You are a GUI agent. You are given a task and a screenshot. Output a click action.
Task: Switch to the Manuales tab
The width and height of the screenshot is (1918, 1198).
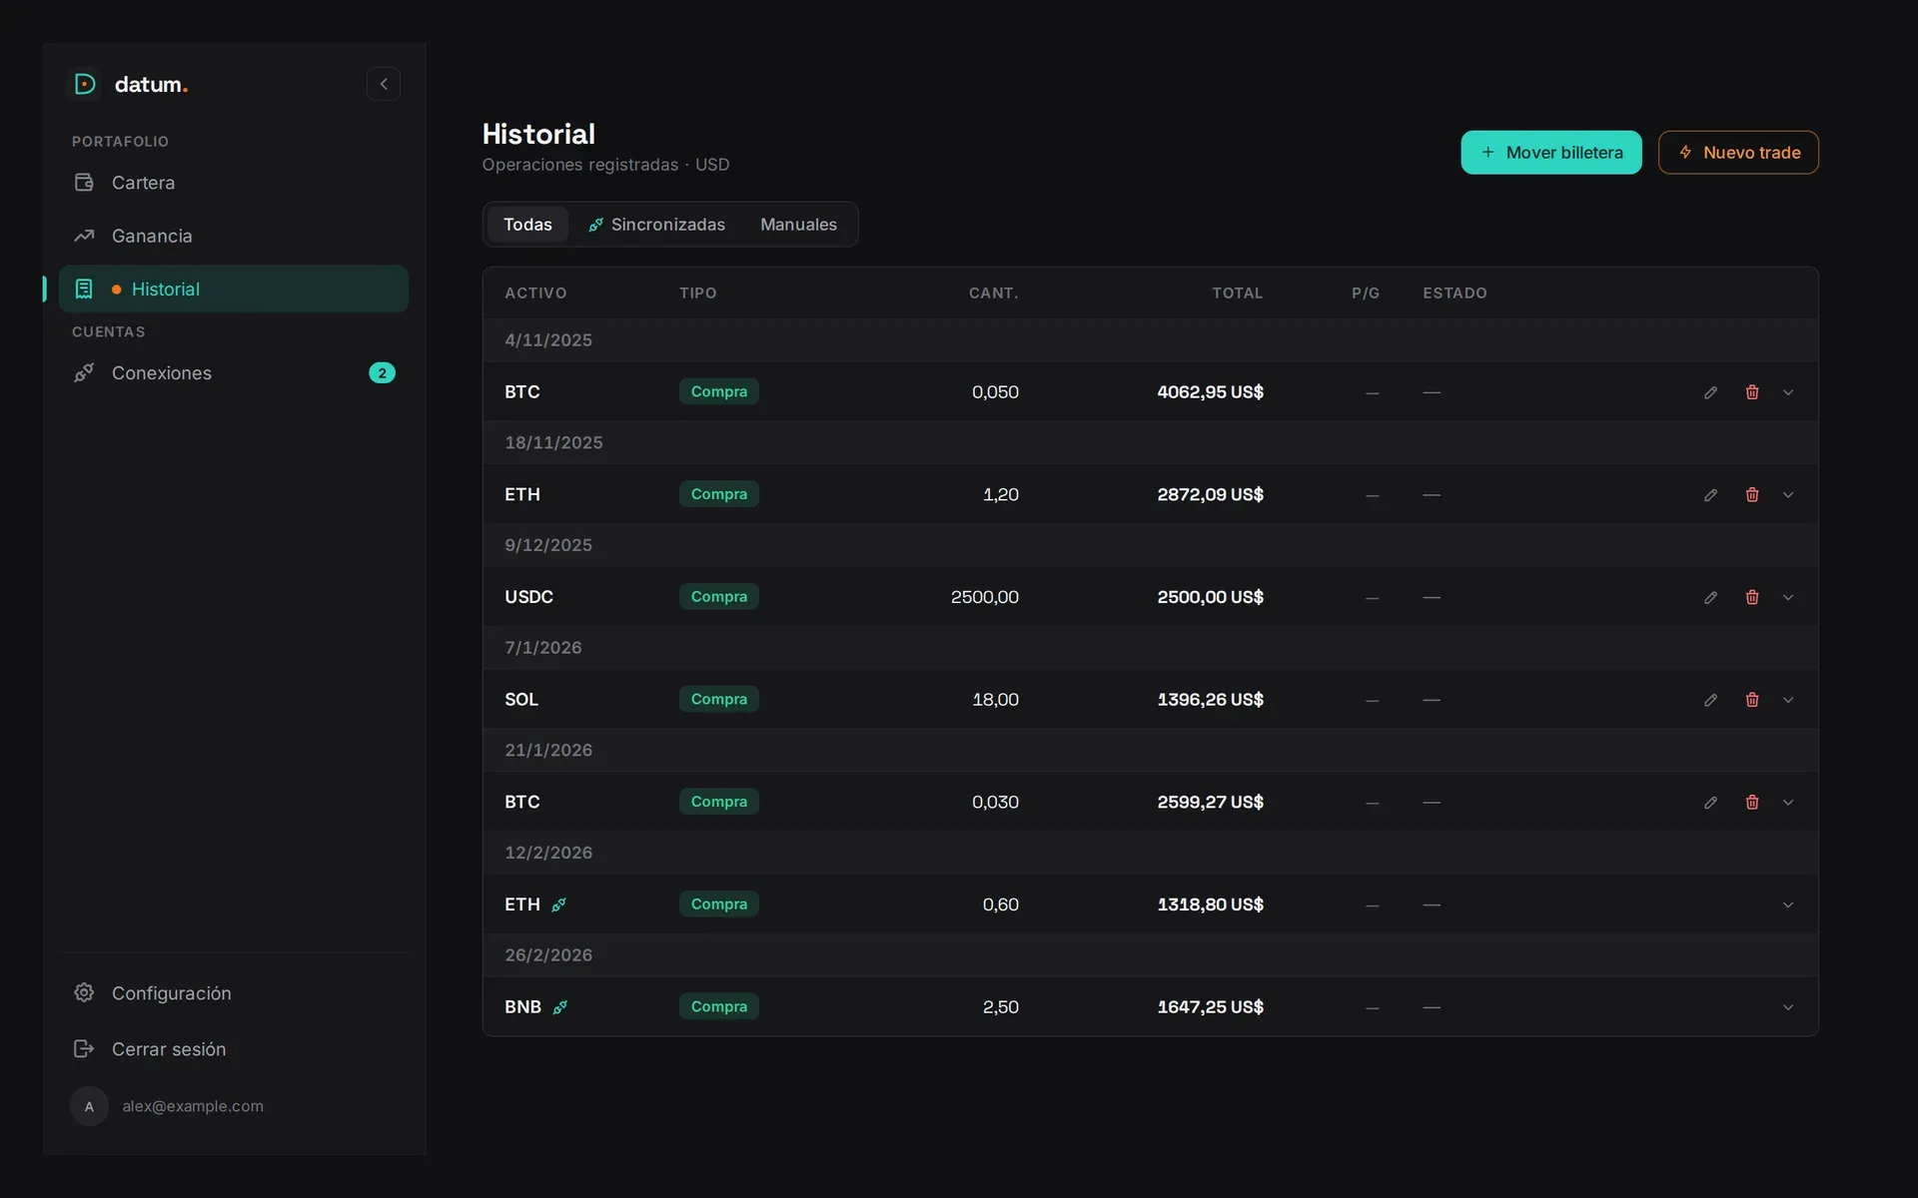click(798, 225)
